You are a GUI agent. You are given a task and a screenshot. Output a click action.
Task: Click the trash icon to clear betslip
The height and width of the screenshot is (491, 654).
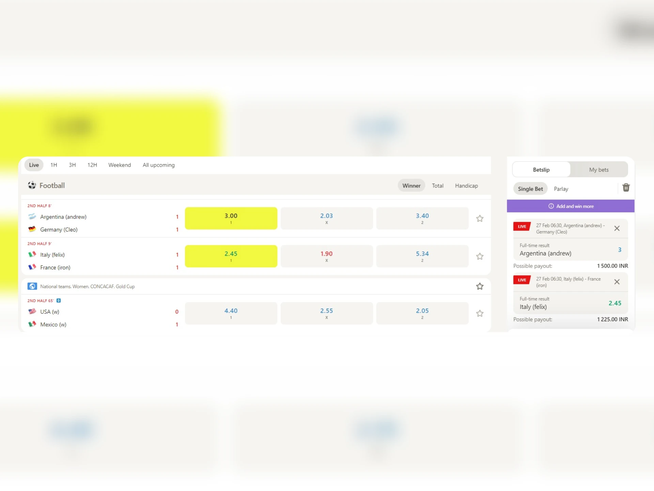click(626, 188)
